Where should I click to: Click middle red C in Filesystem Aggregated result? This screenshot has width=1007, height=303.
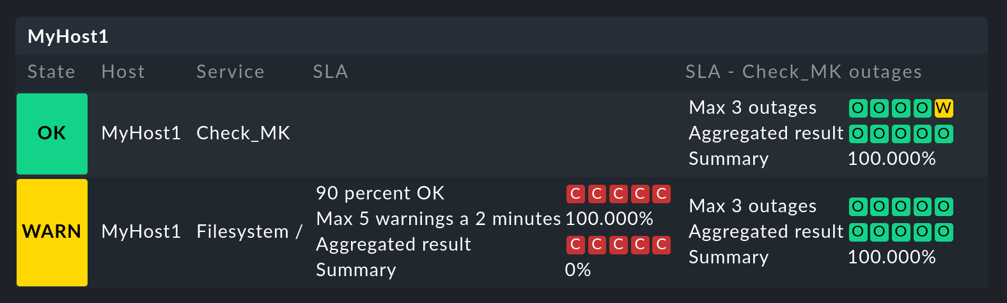point(618,245)
